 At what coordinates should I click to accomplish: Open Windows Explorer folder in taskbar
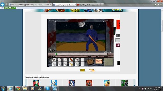25,89
